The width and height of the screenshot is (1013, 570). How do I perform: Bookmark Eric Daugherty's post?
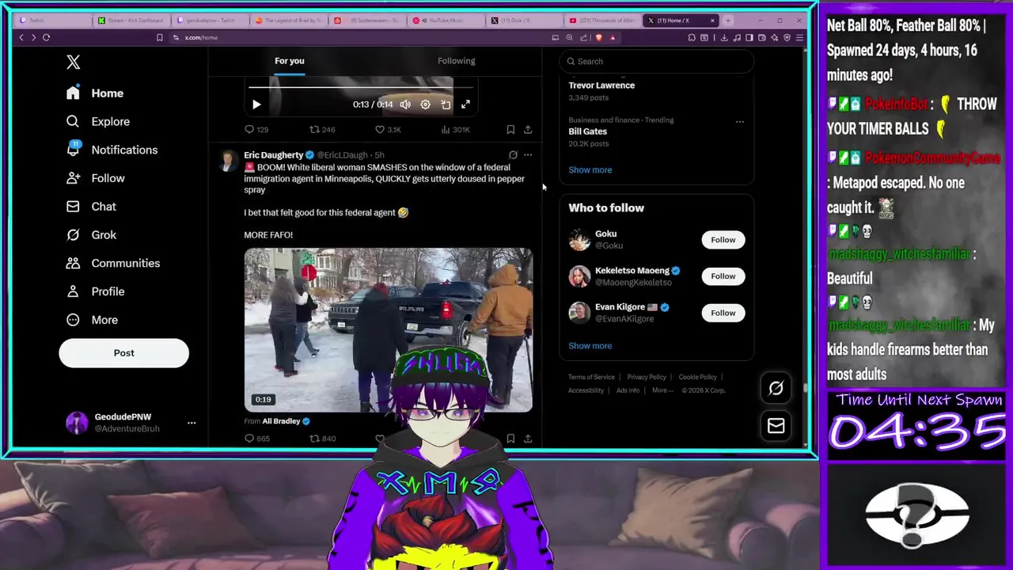(510, 439)
